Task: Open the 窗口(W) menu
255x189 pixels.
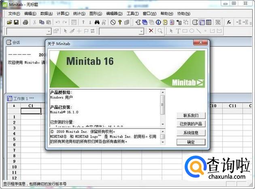Action: click(149, 14)
